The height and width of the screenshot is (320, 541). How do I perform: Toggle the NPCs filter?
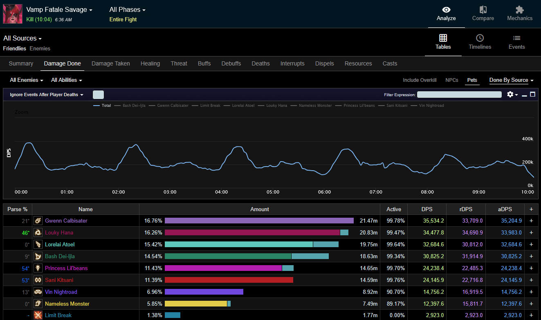[x=452, y=80]
